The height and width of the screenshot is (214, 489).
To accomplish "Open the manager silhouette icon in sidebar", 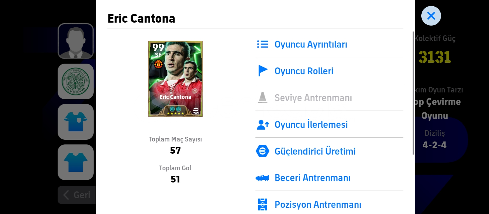I will [76, 41].
